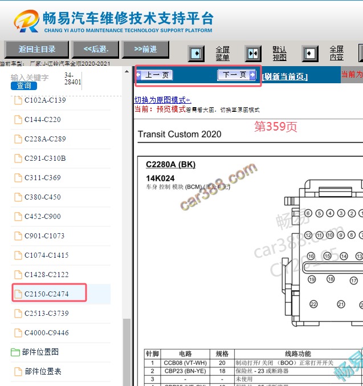Select the C2150-C2474 tree entry
363x386 pixels.
(46, 294)
